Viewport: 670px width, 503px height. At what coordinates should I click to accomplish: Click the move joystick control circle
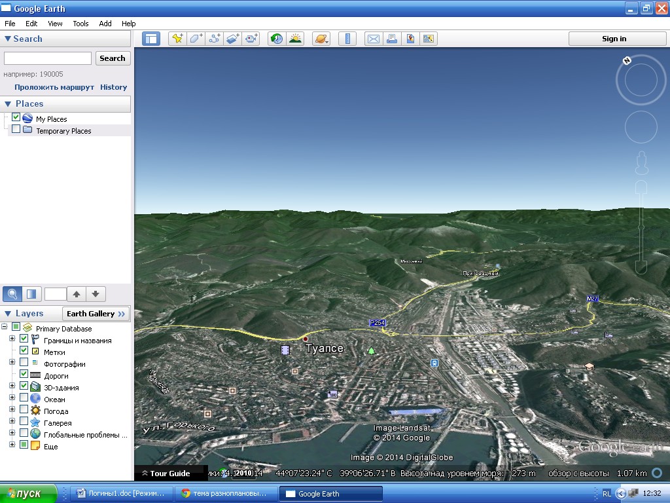pos(641,127)
